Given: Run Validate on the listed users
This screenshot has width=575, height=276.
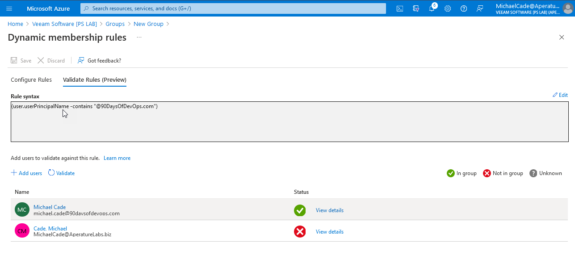Looking at the screenshot, I should [62, 173].
